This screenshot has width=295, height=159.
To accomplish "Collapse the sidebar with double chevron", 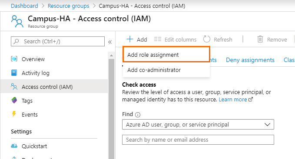I will (110, 42).
